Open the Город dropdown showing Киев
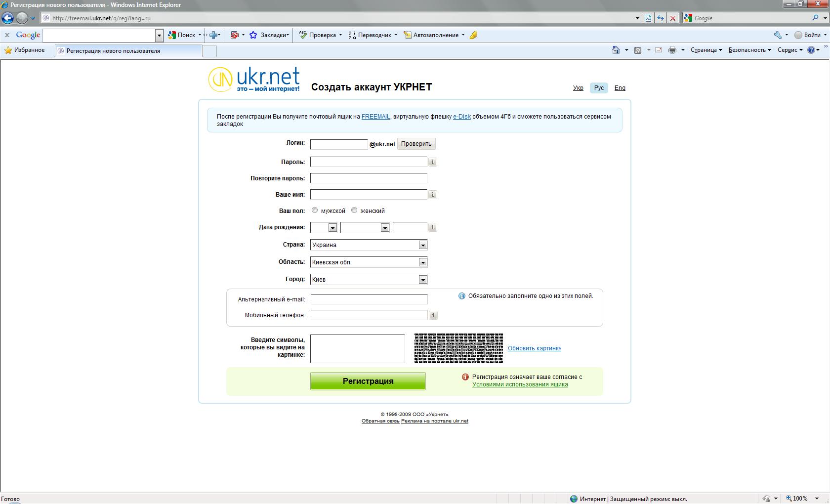This screenshot has width=830, height=504. 369,280
